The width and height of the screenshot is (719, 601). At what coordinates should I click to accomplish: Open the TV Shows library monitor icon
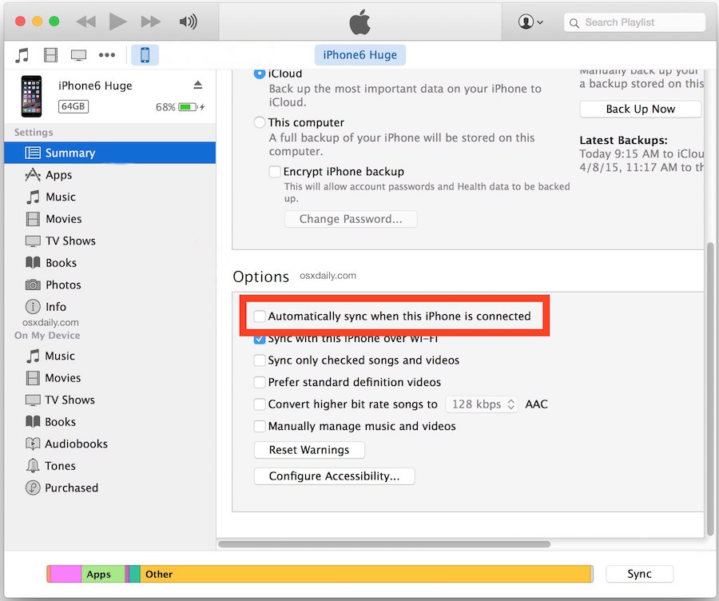click(78, 55)
